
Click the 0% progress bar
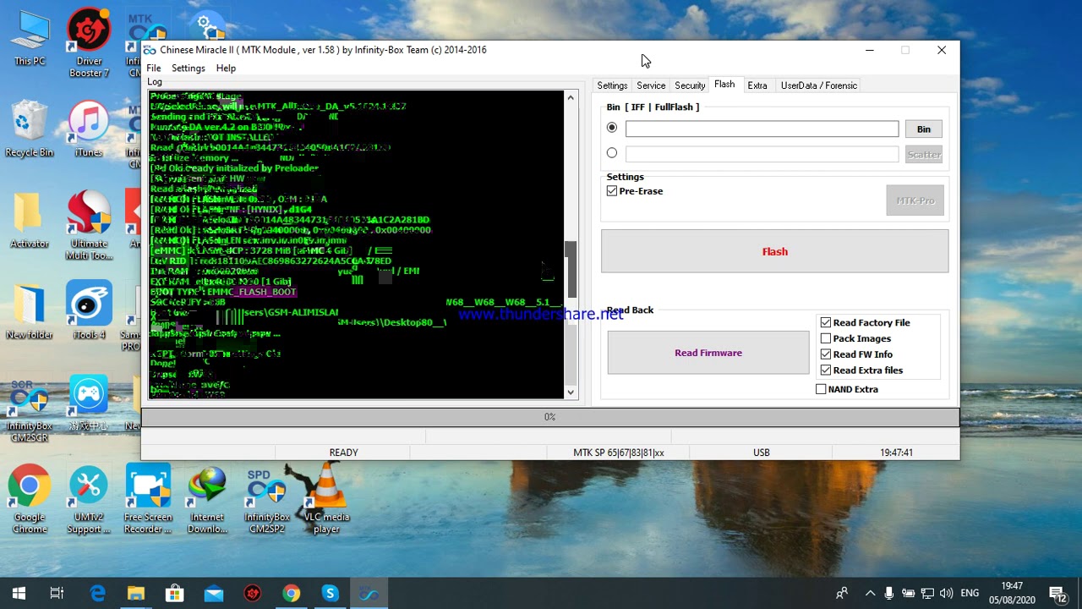pos(550,417)
